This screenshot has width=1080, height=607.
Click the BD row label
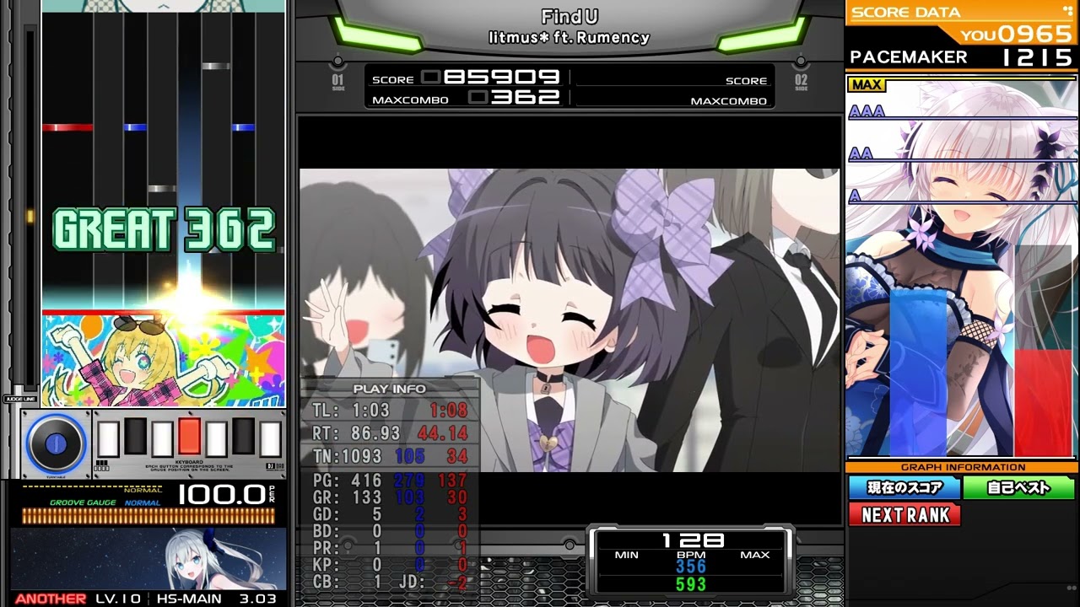tap(326, 532)
